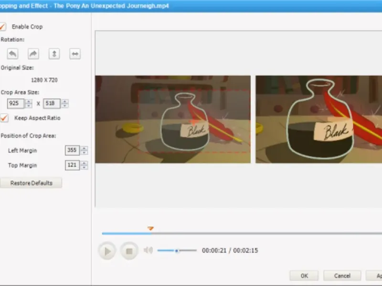Image resolution: width=382 pixels, height=286 pixels.
Task: Click the Cancel button
Action: [342, 276]
